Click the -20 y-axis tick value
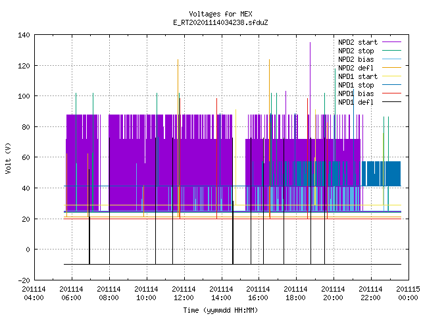Image resolution: width=421 pixels, height=316 pixels. click(x=24, y=280)
